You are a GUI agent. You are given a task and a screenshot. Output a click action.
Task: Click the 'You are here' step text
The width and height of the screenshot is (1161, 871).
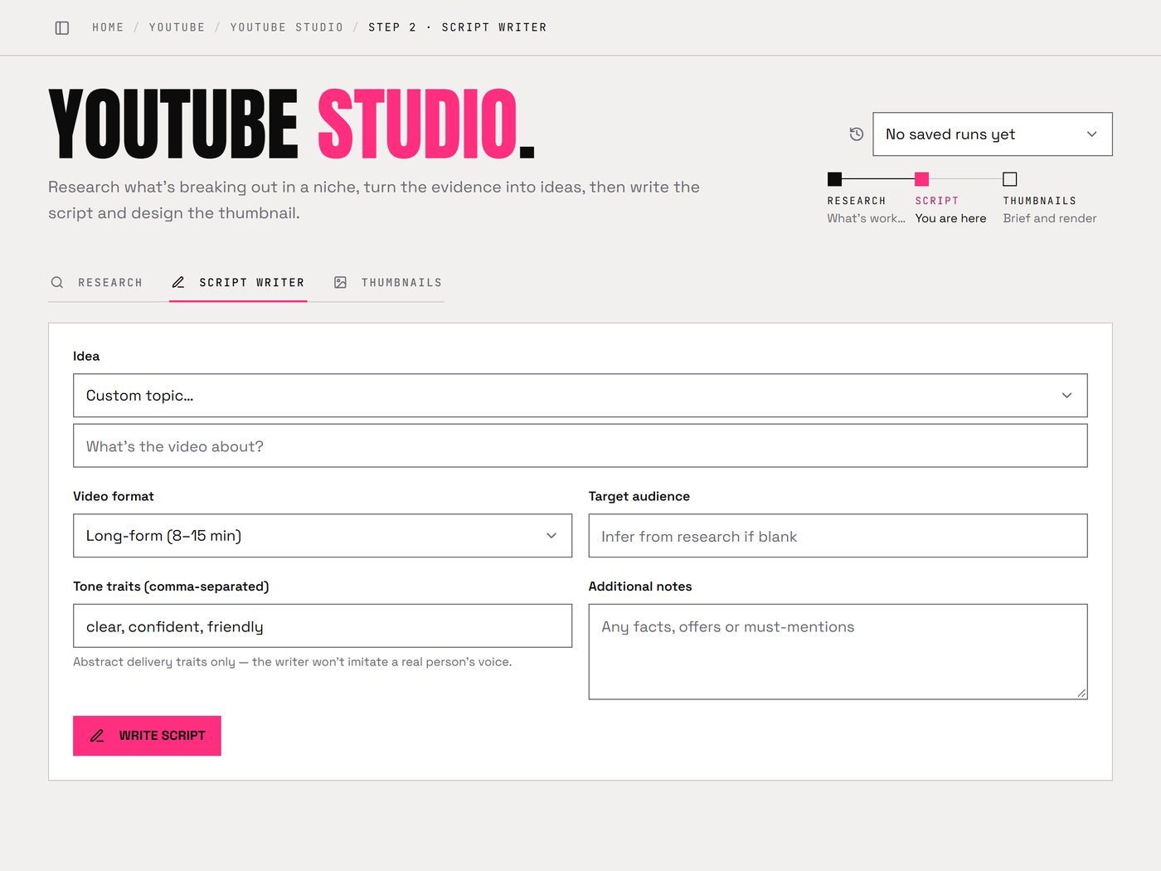point(951,218)
